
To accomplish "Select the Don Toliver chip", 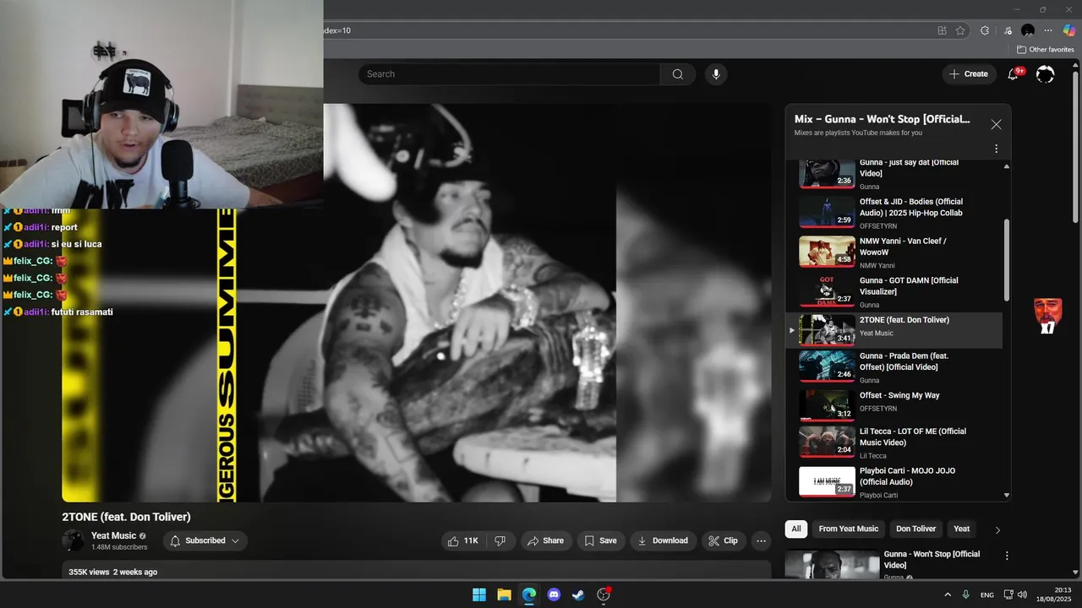I will (x=915, y=529).
